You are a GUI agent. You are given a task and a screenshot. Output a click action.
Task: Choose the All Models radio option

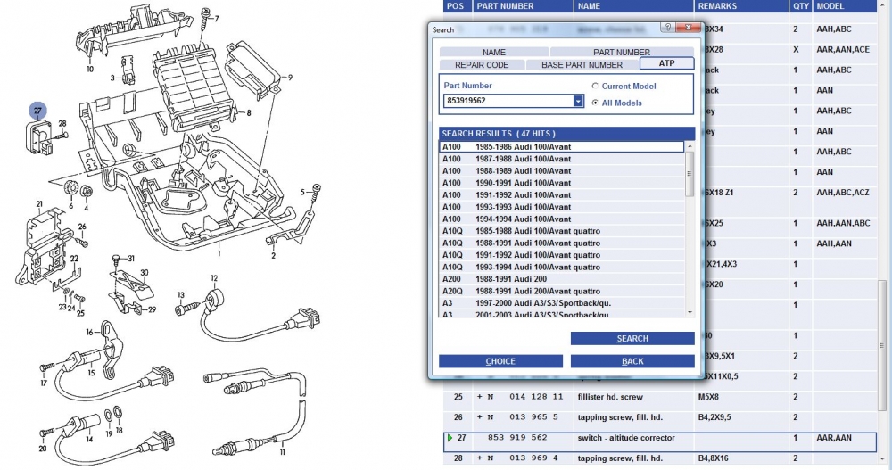(595, 103)
